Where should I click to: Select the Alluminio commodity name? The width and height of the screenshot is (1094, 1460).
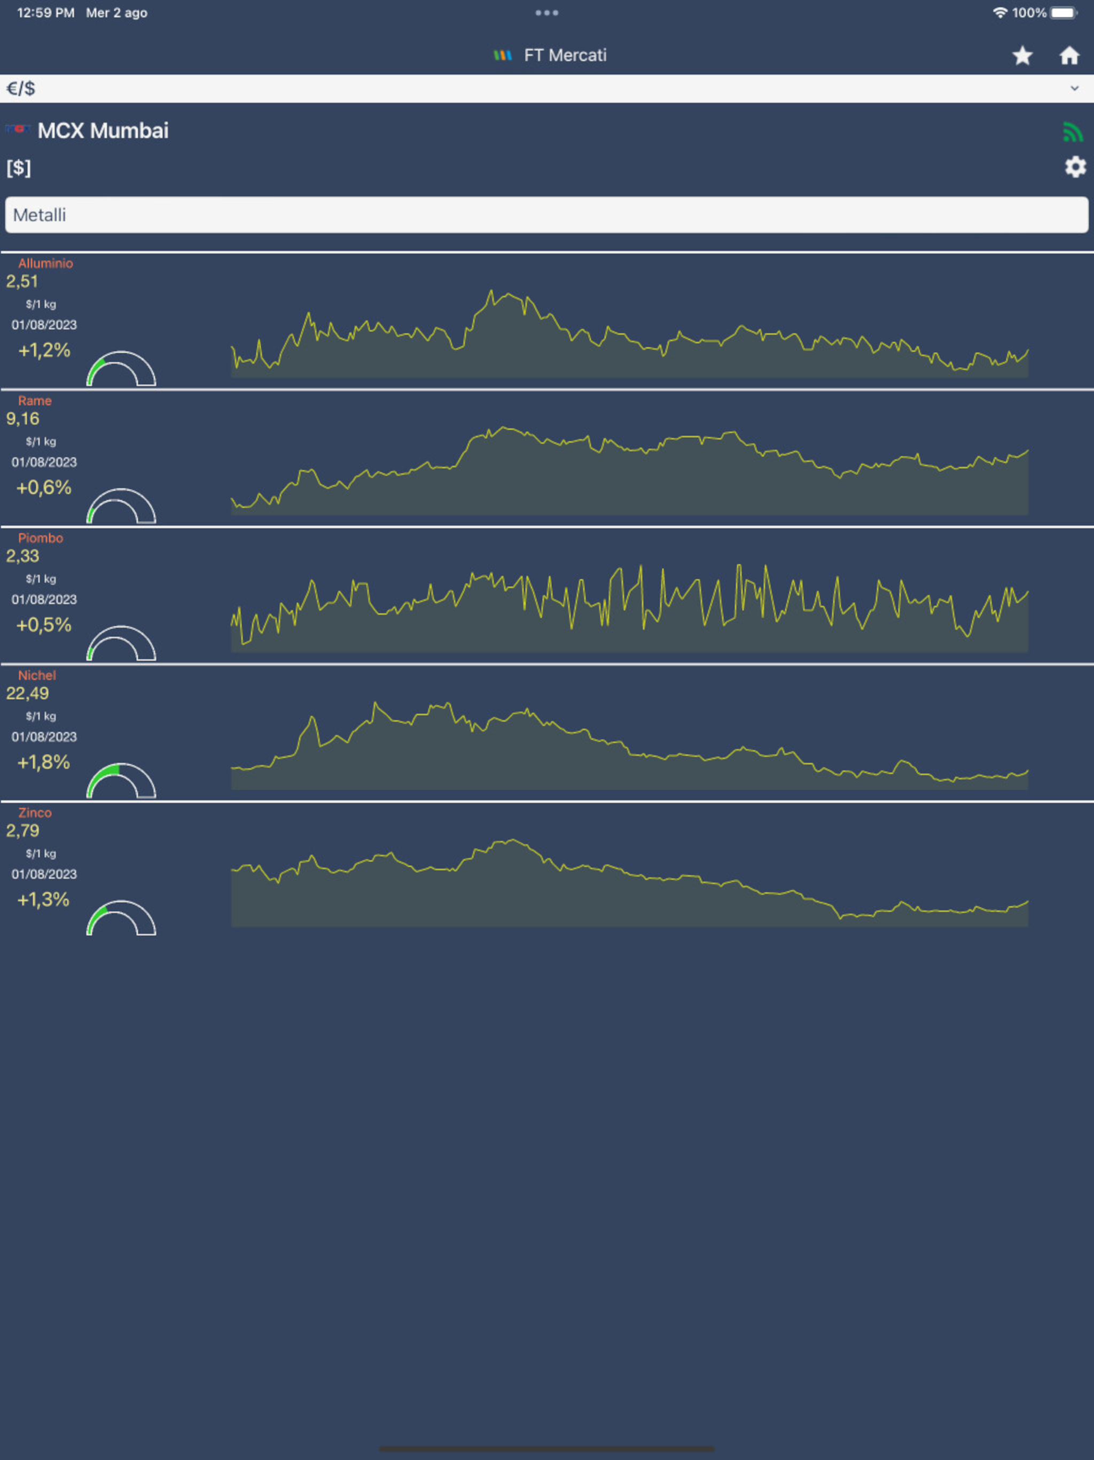pos(45,263)
